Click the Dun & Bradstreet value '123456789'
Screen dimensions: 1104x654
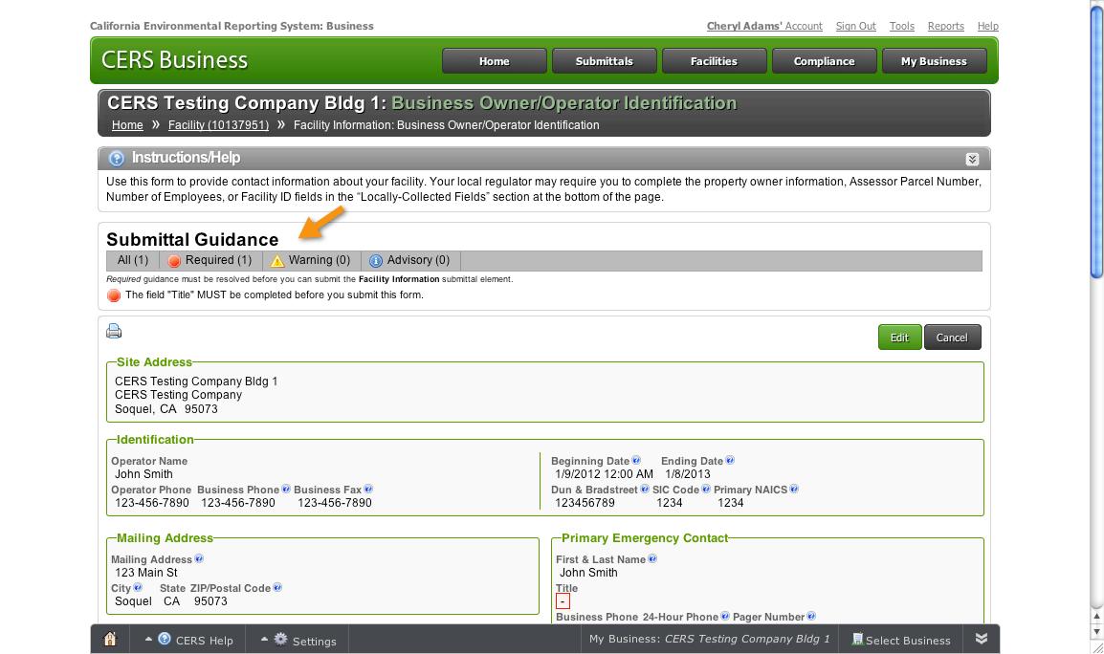(585, 503)
